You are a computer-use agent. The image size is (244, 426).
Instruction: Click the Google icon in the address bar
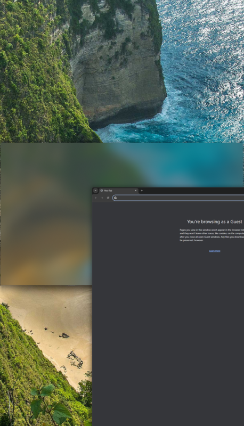116,198
